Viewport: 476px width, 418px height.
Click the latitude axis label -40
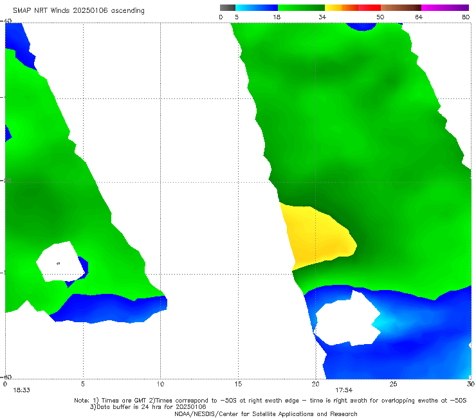[6, 21]
